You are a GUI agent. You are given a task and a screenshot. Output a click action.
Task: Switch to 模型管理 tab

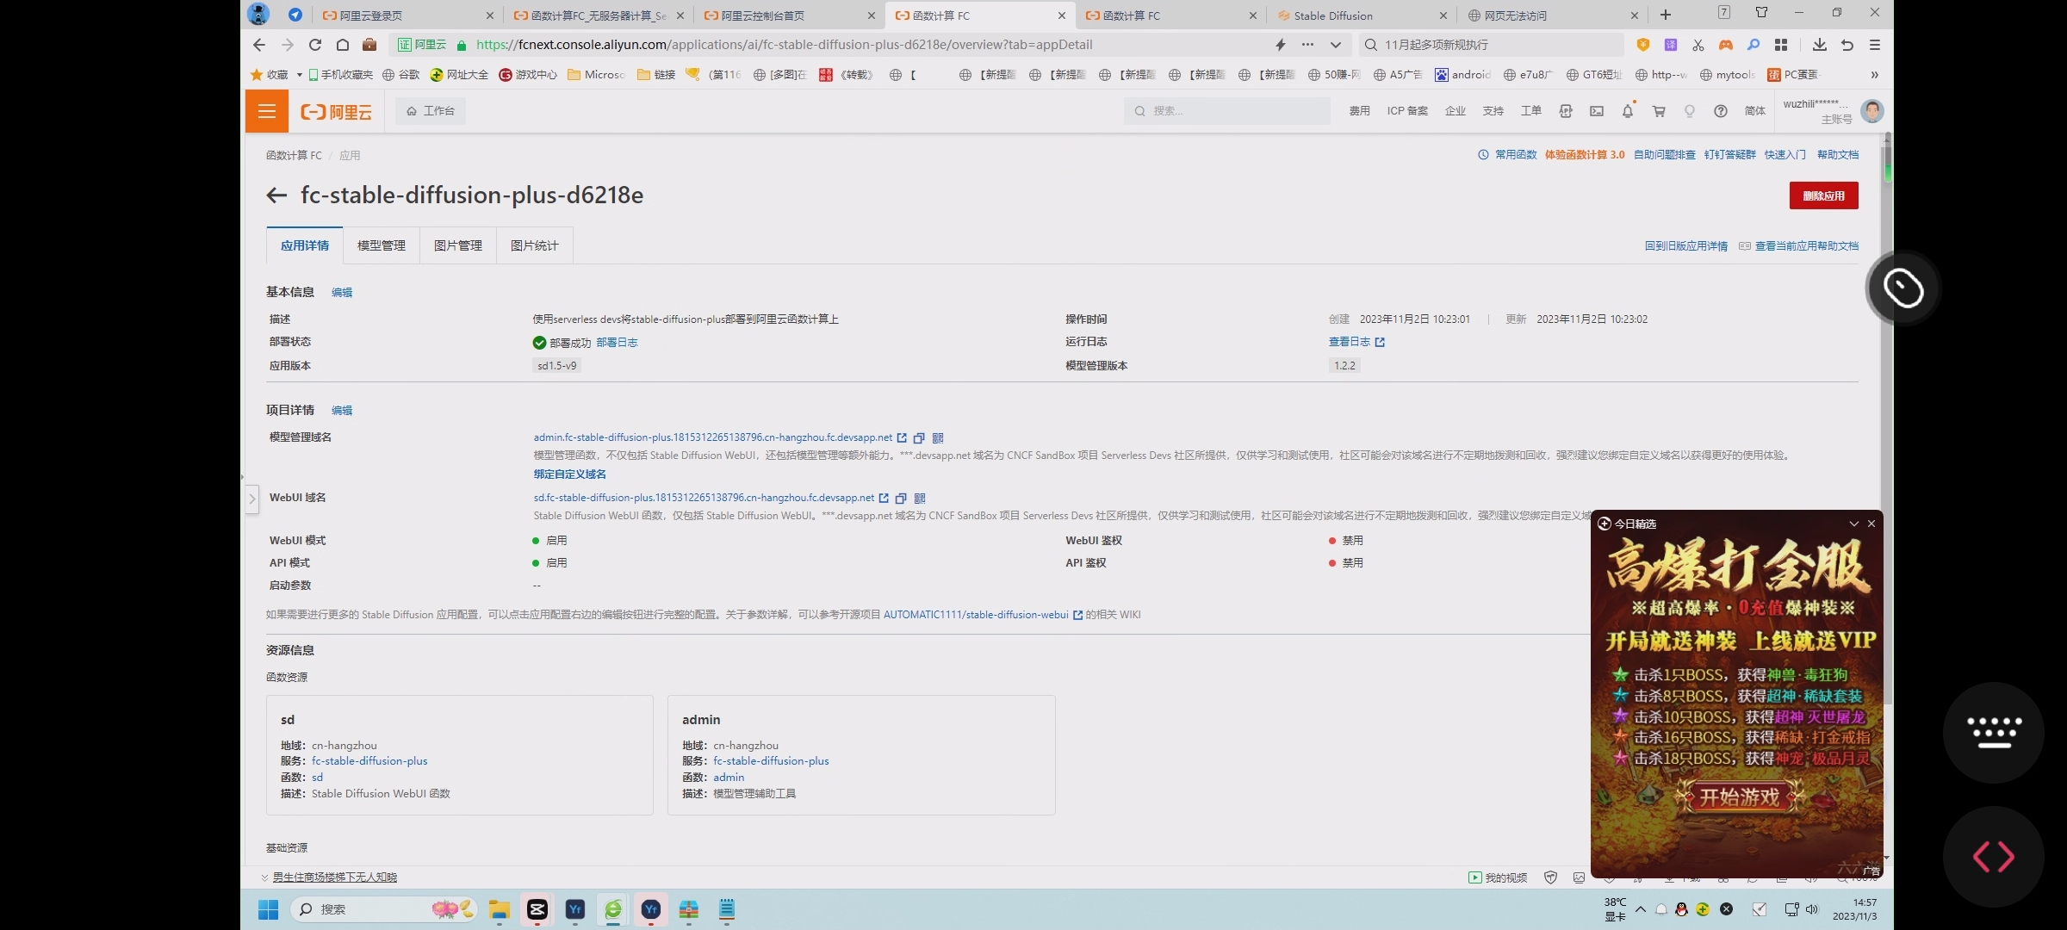coord(382,245)
